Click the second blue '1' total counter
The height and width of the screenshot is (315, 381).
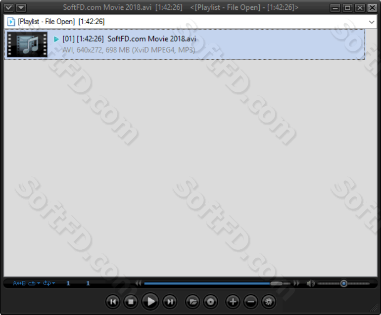point(88,283)
